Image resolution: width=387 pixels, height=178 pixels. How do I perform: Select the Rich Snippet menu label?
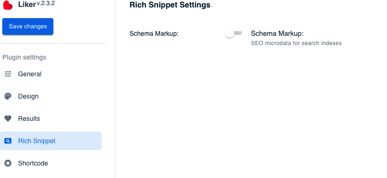[37, 141]
